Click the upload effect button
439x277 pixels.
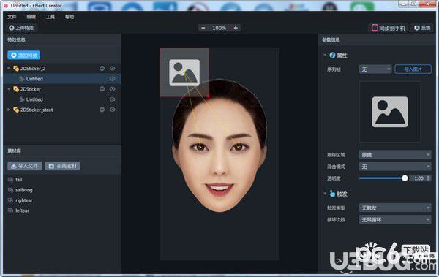pyautogui.click(x=21, y=28)
